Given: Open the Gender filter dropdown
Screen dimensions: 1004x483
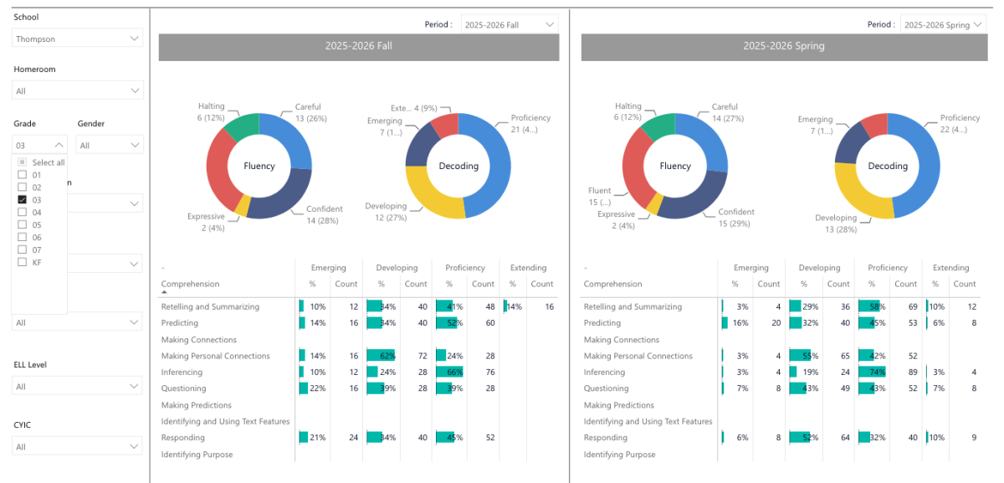Looking at the screenshot, I should [x=110, y=145].
